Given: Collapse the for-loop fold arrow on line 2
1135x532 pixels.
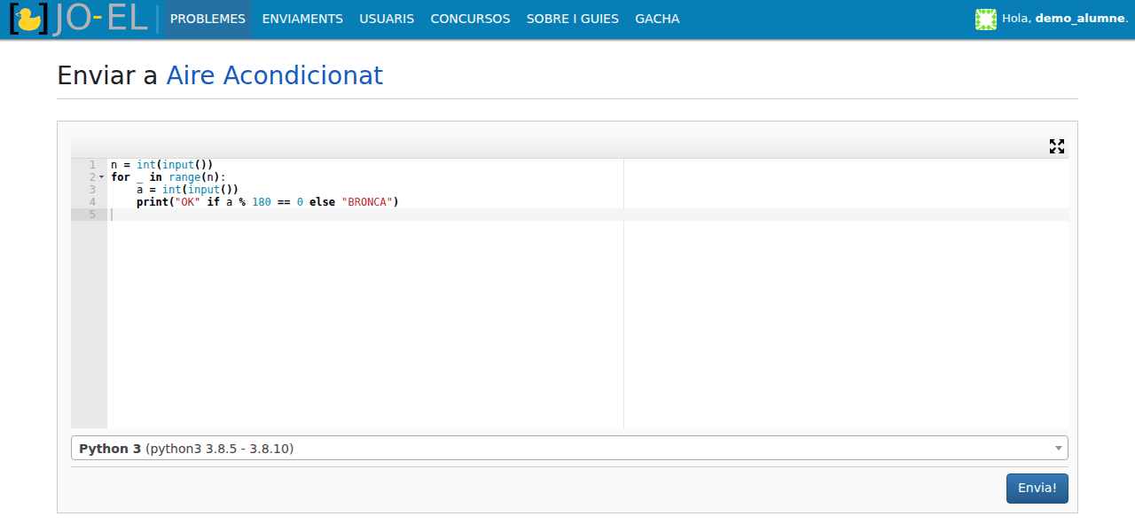Looking at the screenshot, I should tap(102, 177).
